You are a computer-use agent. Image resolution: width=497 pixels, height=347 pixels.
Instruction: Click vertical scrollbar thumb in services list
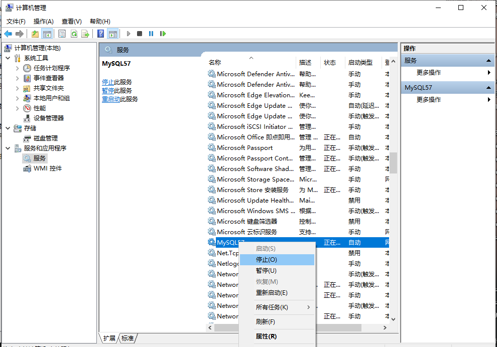pos(394,163)
